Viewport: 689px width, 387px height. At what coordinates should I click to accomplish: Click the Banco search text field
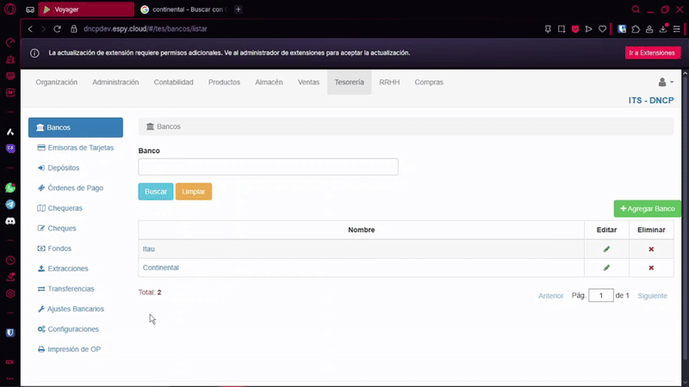[268, 167]
